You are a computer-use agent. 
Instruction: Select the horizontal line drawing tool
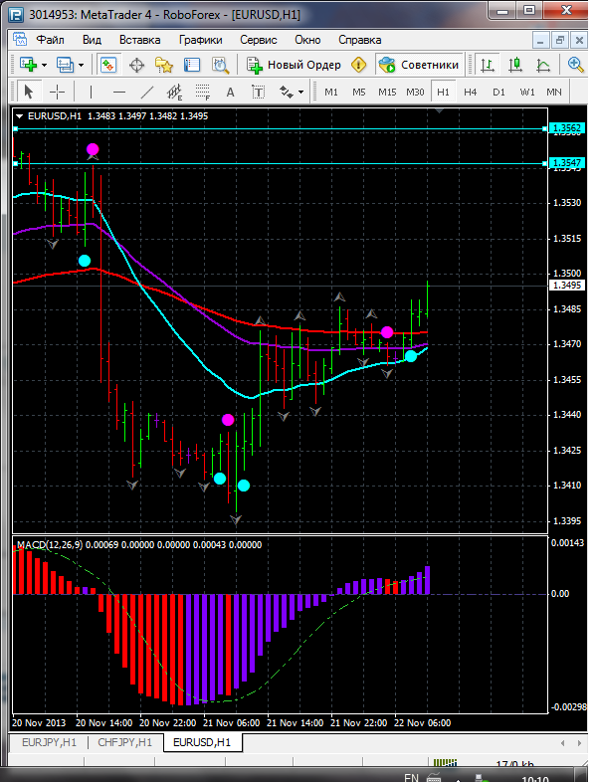[x=119, y=92]
